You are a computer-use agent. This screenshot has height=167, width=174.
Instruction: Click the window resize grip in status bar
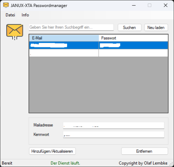click(x=171, y=164)
